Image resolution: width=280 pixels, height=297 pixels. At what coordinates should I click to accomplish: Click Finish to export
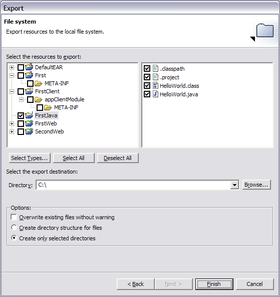click(x=214, y=284)
